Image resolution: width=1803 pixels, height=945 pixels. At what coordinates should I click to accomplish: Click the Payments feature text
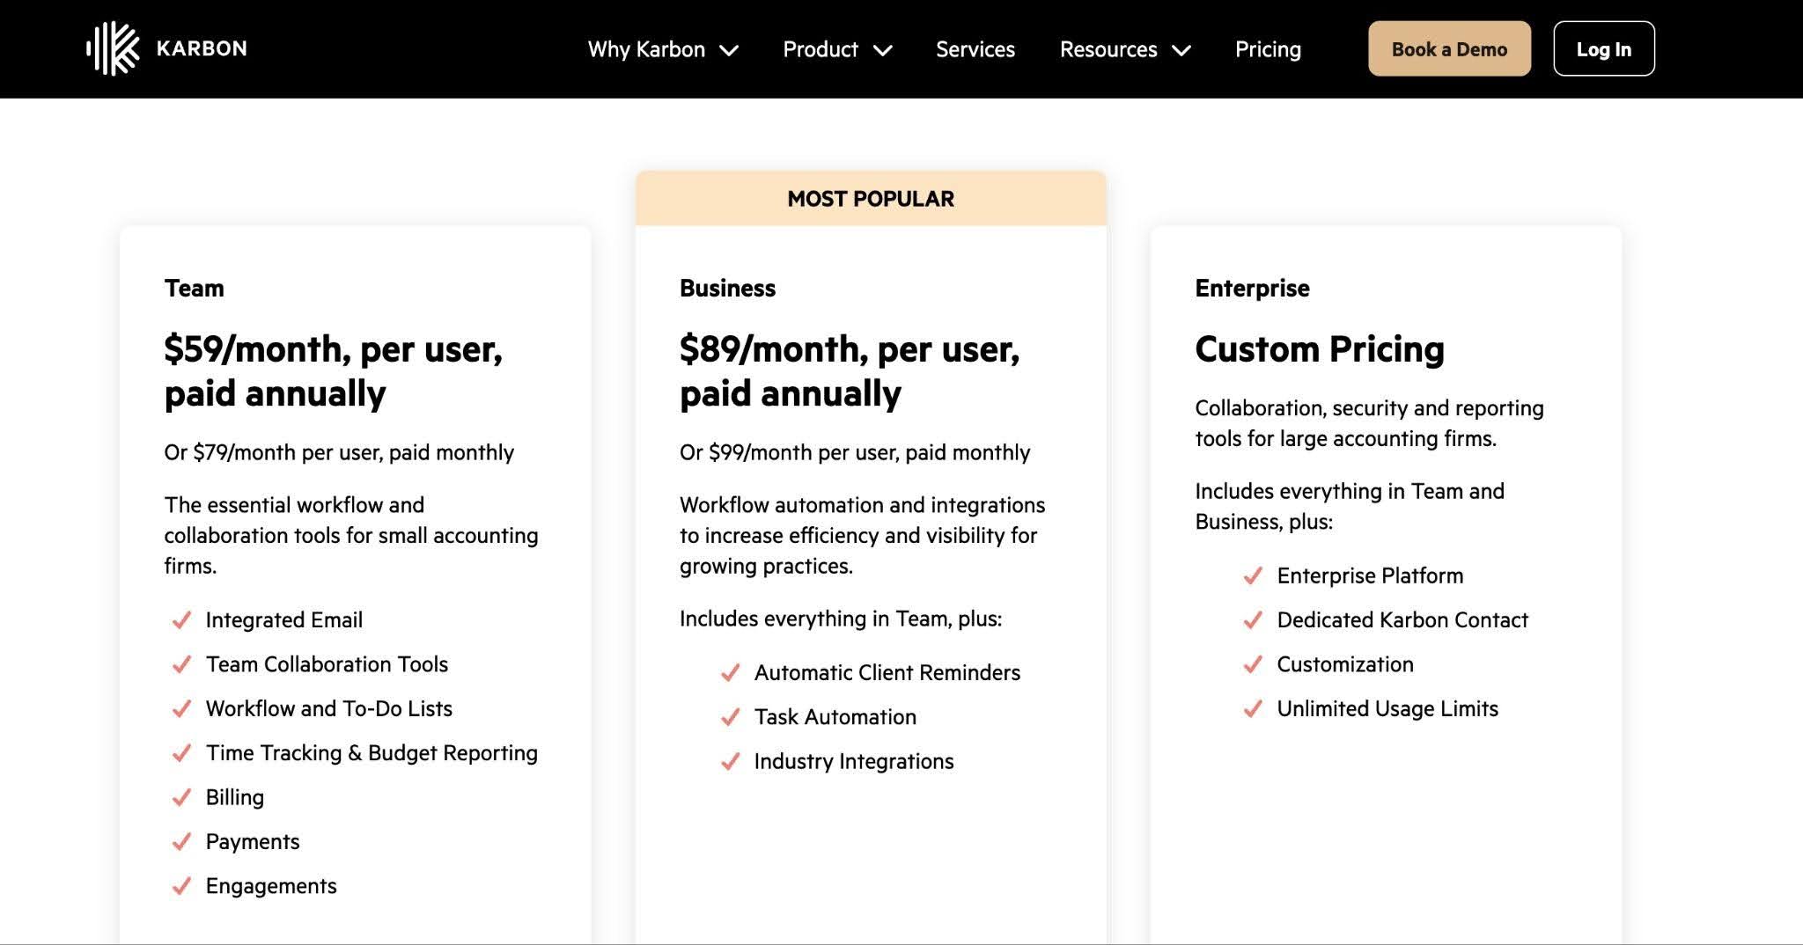pos(253,842)
